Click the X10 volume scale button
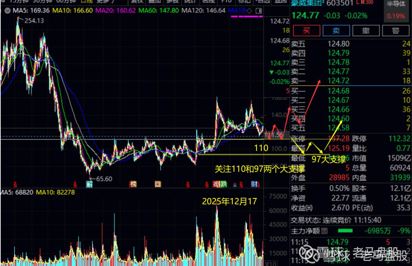412x266 pixels. click(x=271, y=263)
